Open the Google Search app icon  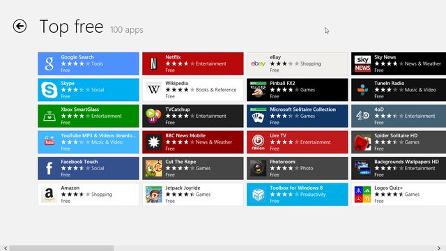(x=49, y=63)
